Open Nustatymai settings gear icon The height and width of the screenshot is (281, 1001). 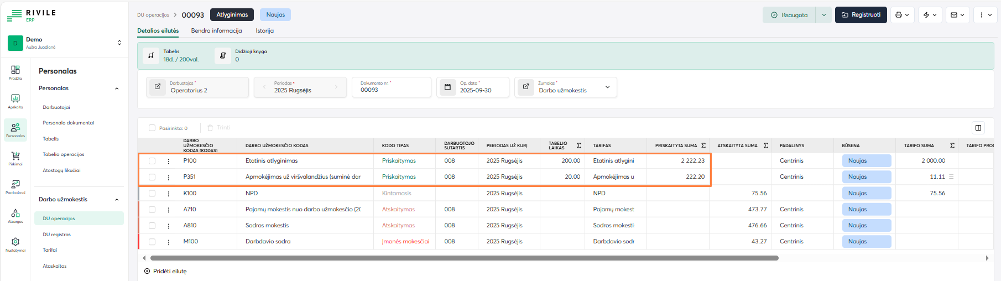(15, 244)
